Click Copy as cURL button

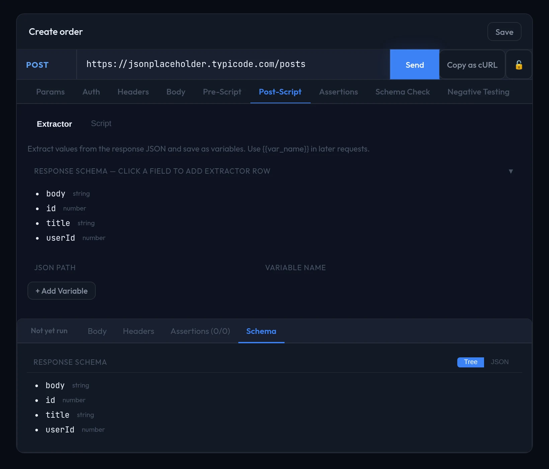pos(472,65)
